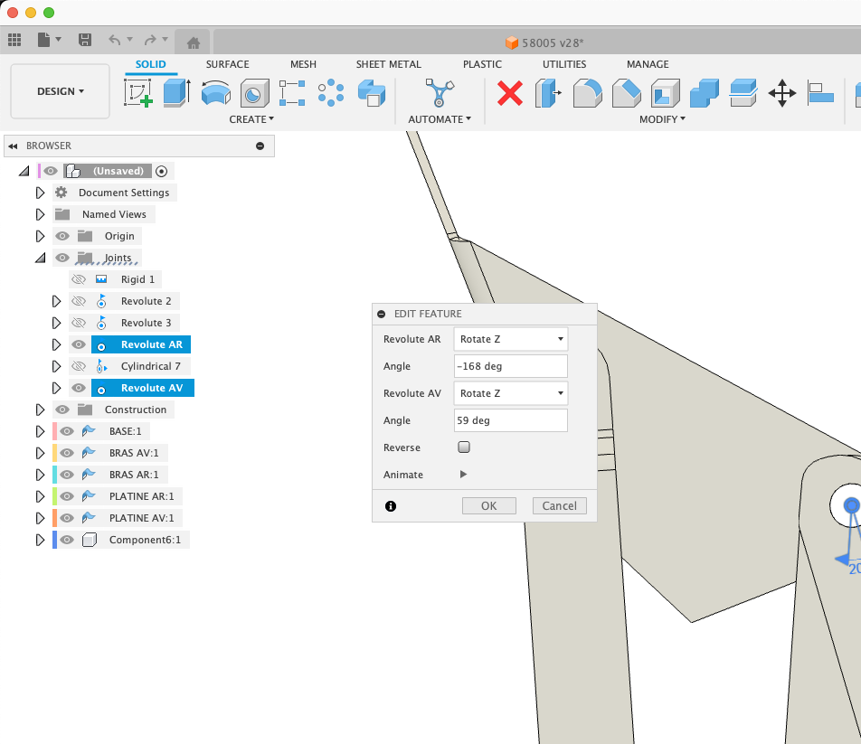This screenshot has height=744, width=861.
Task: Confirm the joint edit with OK
Action: click(488, 505)
